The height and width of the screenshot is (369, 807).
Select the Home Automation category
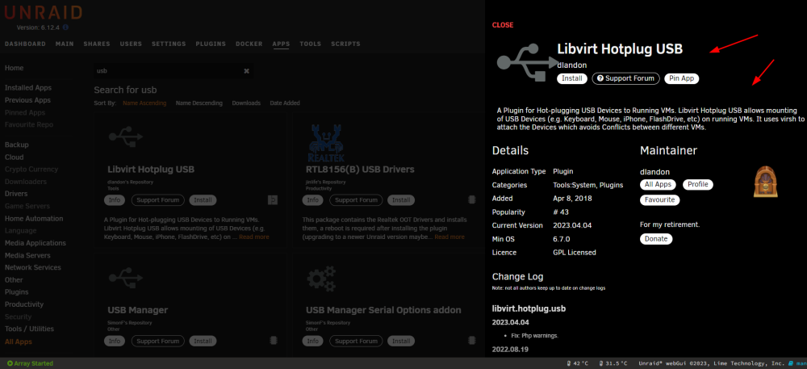click(34, 218)
